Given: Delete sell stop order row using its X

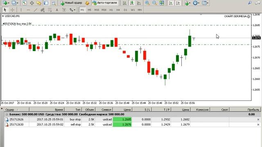Looking at the screenshot, I should click(258, 125).
